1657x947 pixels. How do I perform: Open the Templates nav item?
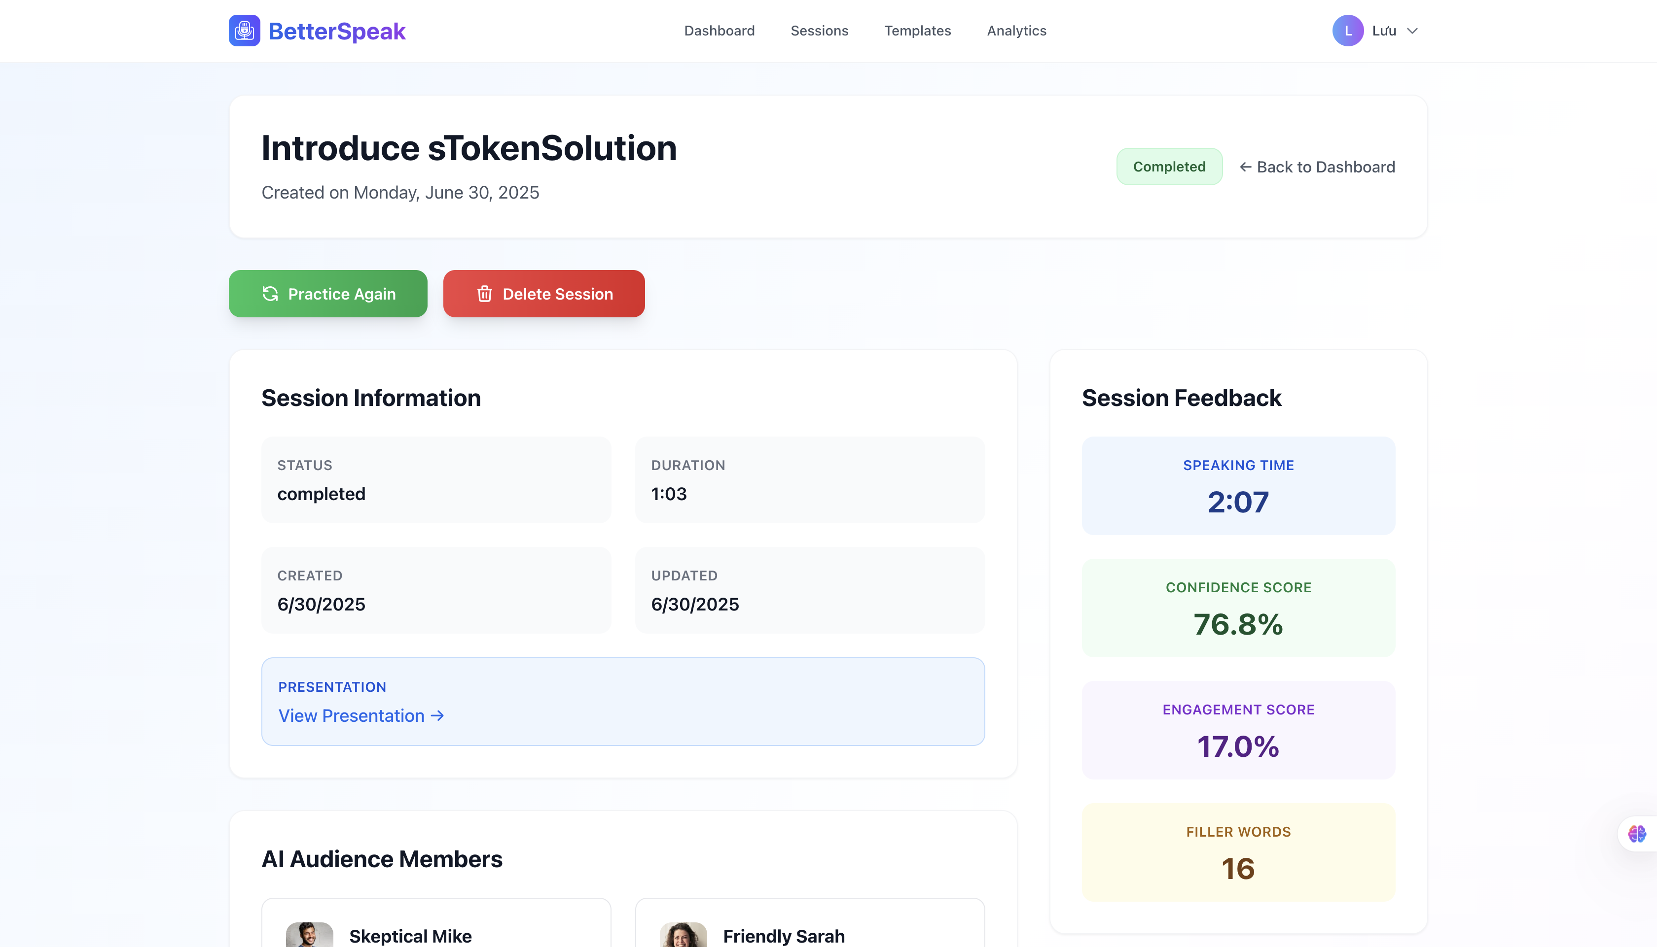tap(917, 31)
